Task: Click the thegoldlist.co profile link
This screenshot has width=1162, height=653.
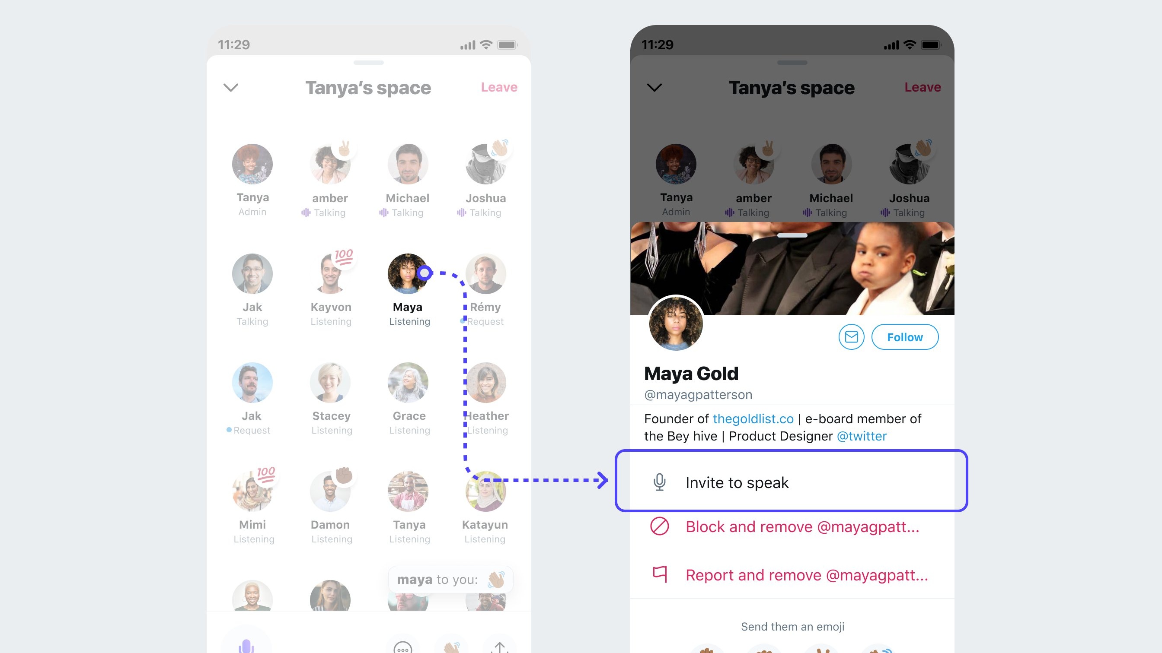Action: click(x=753, y=418)
